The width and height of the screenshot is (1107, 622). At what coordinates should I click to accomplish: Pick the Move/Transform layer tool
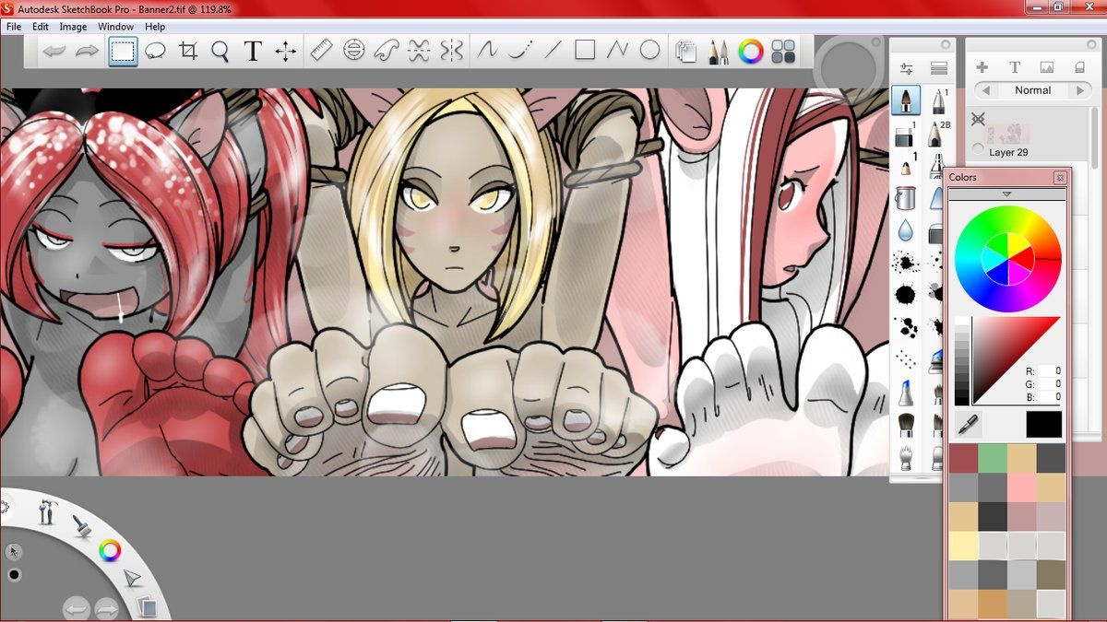click(286, 51)
